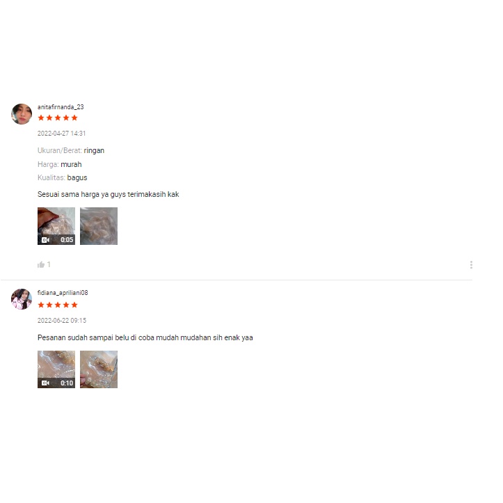This screenshot has height=503, width=503.
Task: Click the username fidiana_apriliani08
Action: [63, 293]
